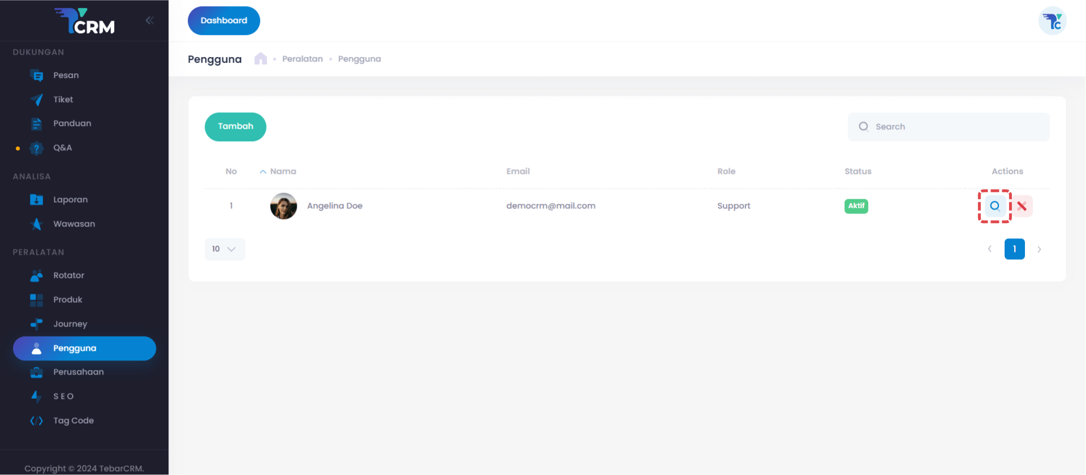Click the Q&A question mark icon
The height and width of the screenshot is (475, 1086).
37,148
